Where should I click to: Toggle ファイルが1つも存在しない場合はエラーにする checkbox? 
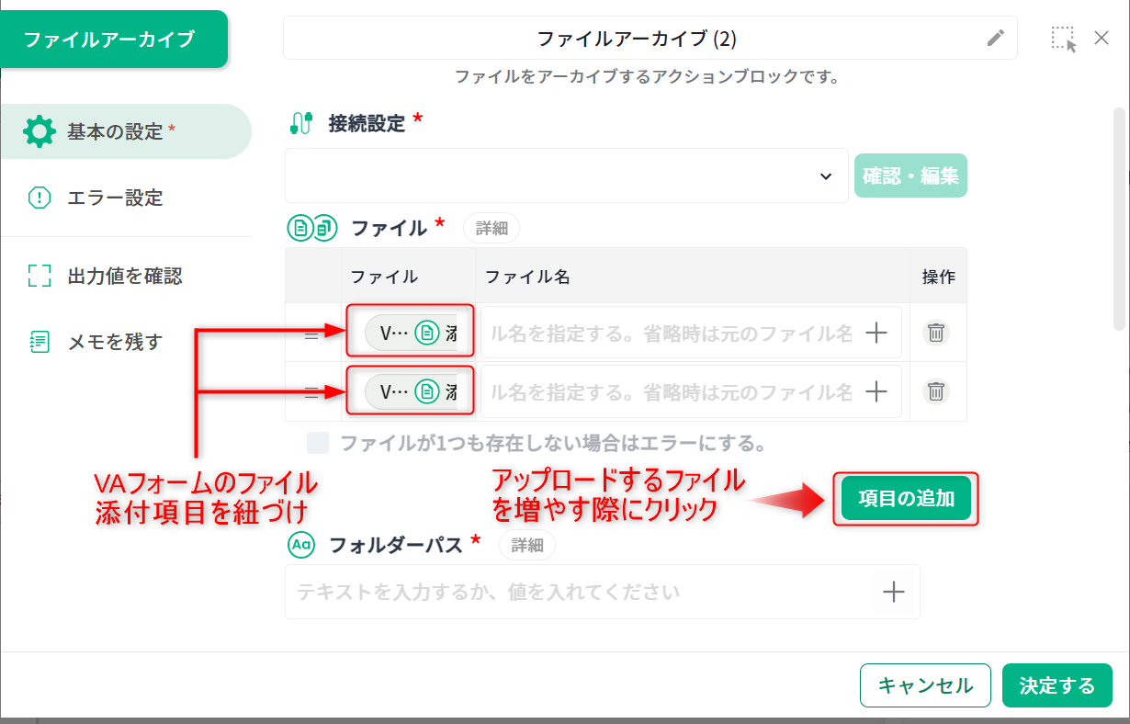click(x=318, y=444)
